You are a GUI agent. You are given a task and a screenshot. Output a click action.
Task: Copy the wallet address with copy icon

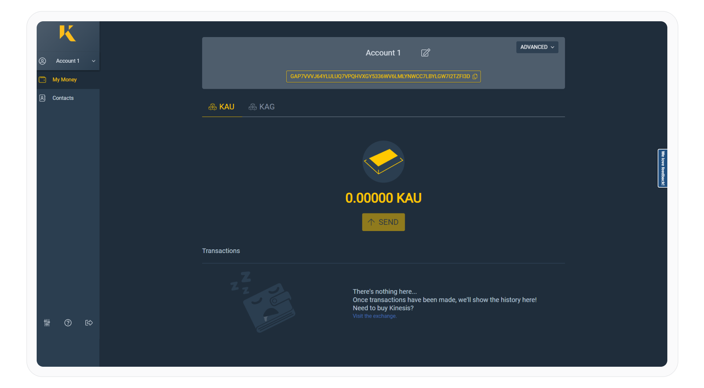coord(475,77)
